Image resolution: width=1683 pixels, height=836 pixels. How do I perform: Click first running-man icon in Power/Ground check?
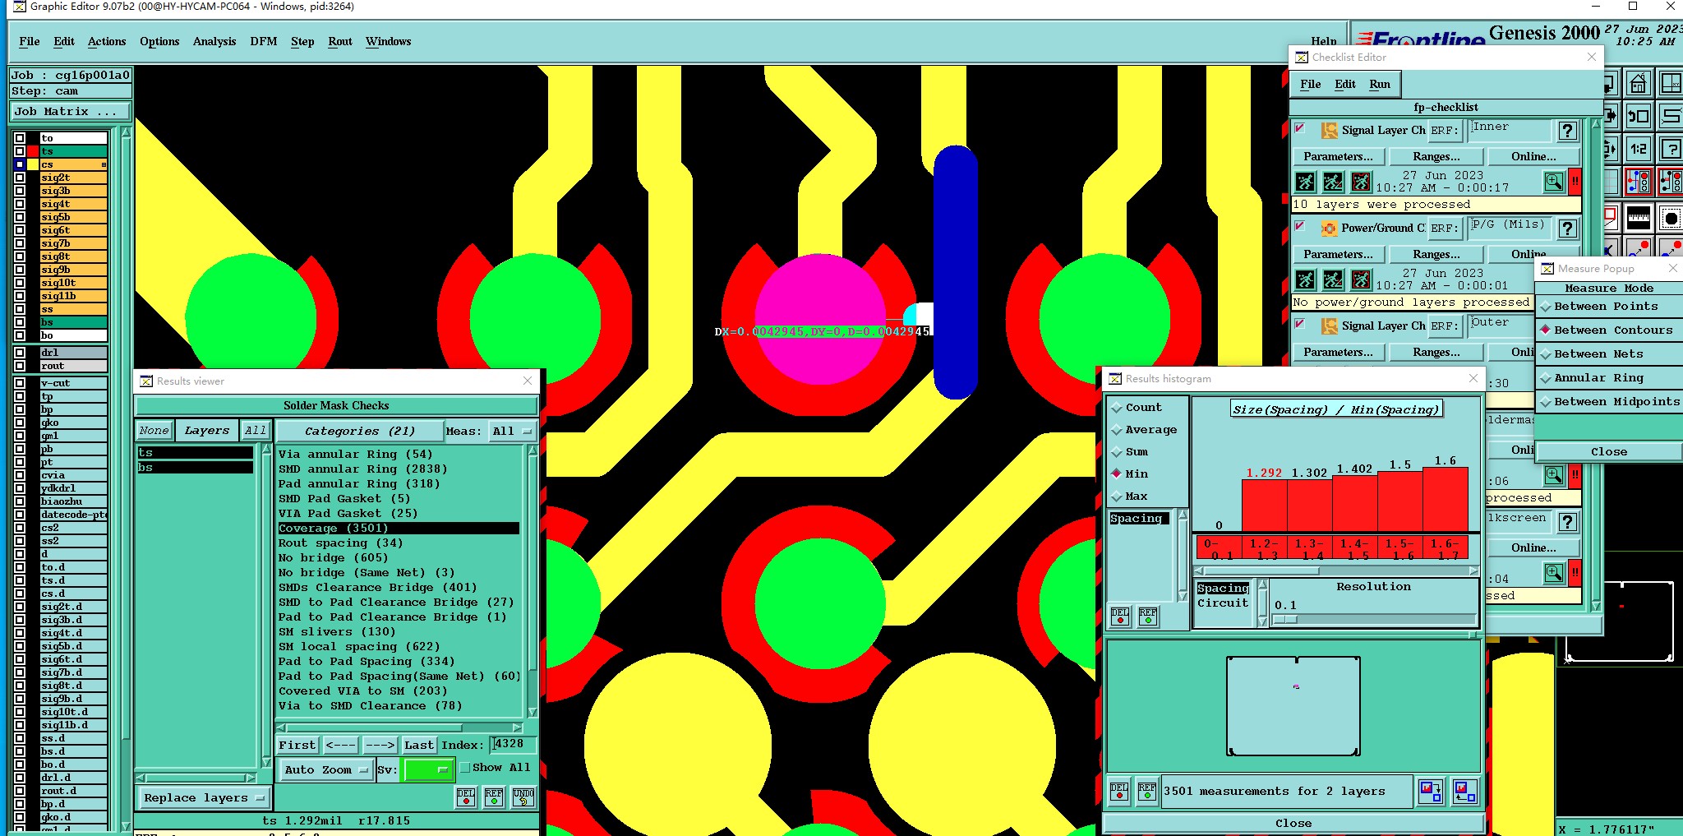coord(1305,279)
